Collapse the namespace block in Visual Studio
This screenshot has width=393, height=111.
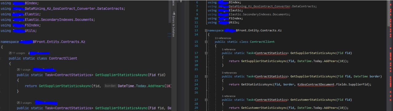(x=206, y=31)
